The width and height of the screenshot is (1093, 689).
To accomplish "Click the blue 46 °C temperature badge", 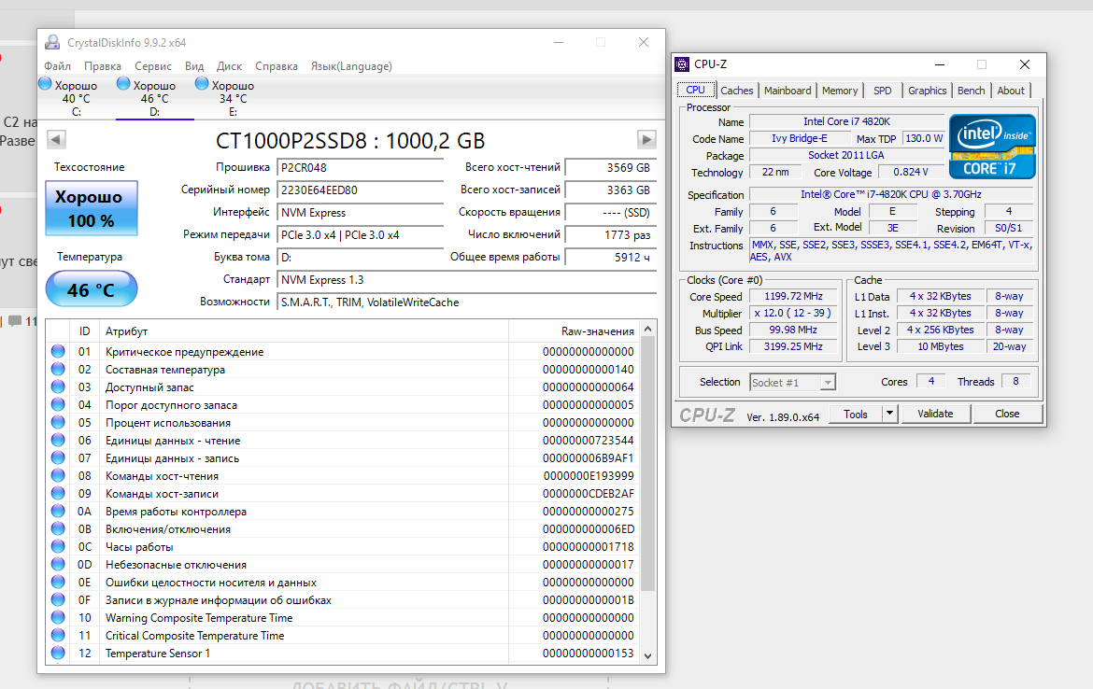I will (92, 289).
